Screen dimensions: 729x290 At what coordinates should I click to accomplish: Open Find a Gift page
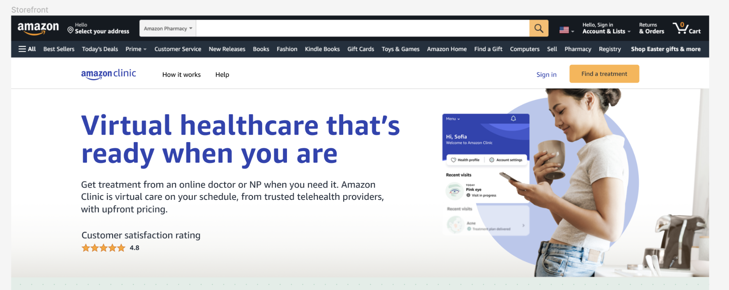click(488, 49)
